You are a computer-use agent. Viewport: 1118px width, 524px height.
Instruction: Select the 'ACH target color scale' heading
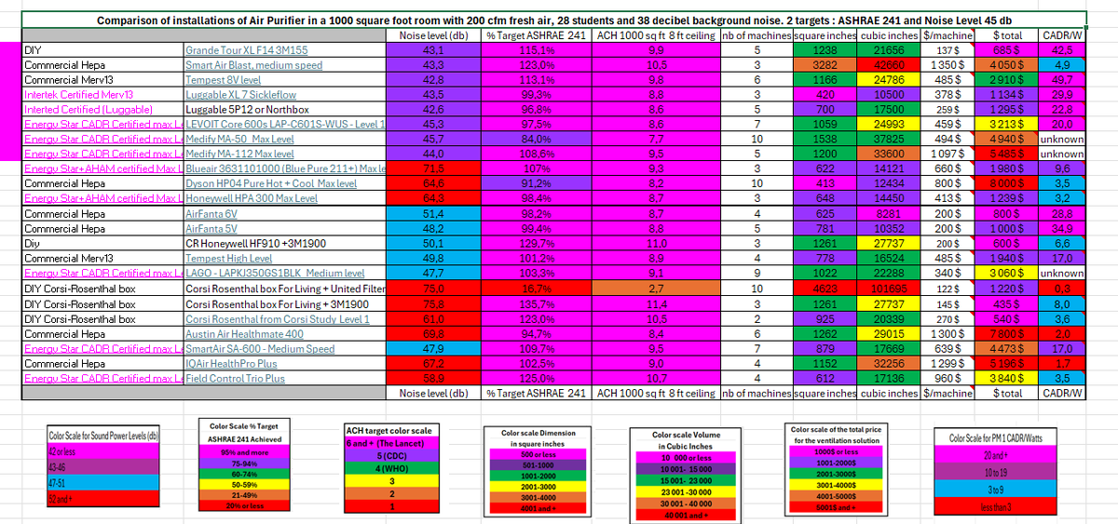click(393, 431)
